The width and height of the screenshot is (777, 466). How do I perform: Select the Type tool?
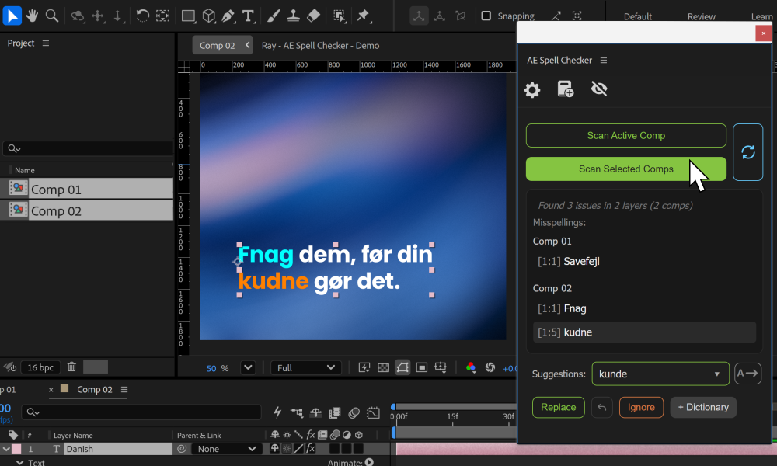pyautogui.click(x=249, y=16)
